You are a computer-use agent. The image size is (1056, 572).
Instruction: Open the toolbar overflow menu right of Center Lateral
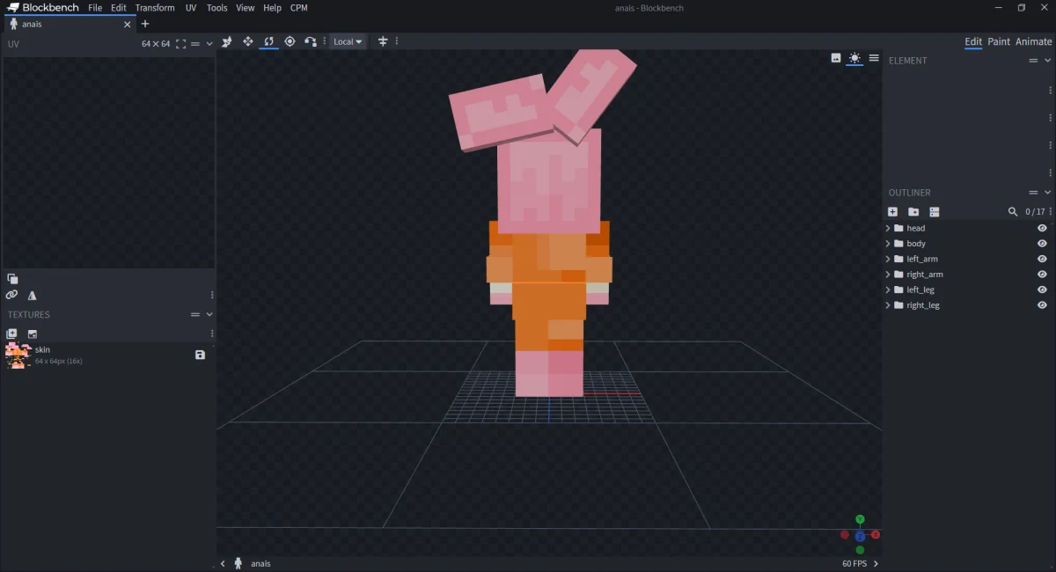tap(397, 41)
